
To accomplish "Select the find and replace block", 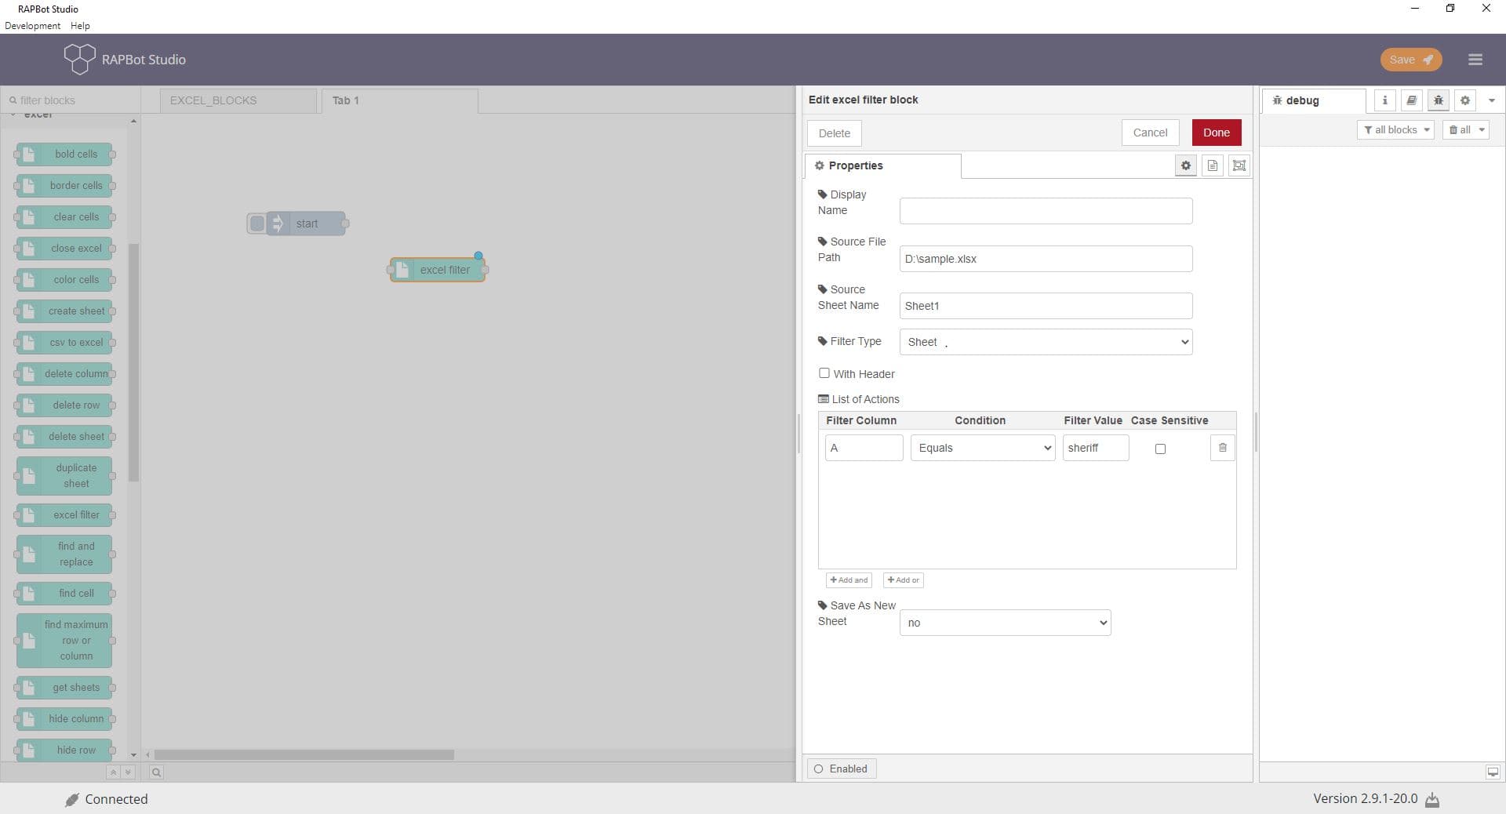I will click(64, 554).
